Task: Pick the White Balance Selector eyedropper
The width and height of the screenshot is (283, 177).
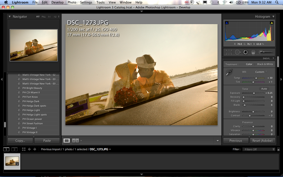Action: 229,73
